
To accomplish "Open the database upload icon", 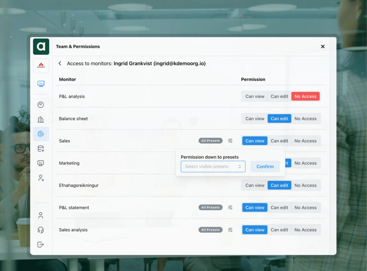I will point(41,149).
